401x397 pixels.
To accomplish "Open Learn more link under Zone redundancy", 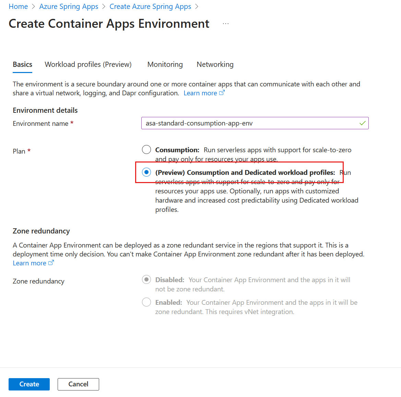I will point(33,263).
